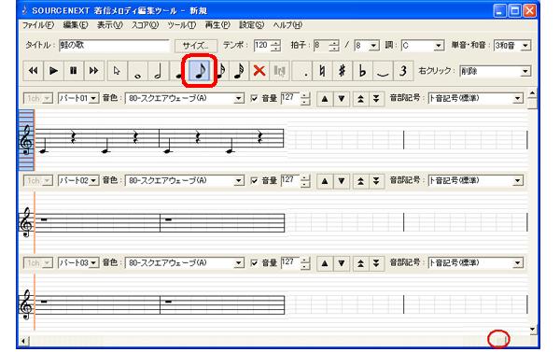
Task: Select the dotted note modifier
Action: coord(302,71)
